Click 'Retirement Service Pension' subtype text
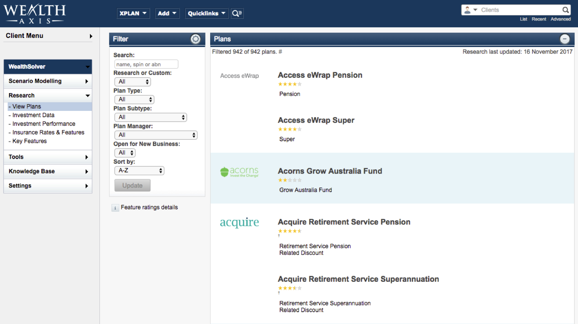Image resolution: width=578 pixels, height=324 pixels. 315,246
